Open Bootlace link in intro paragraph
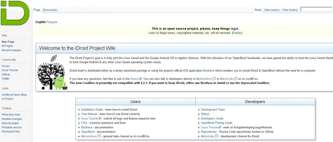This screenshot has height=142, width=333. 209,71
